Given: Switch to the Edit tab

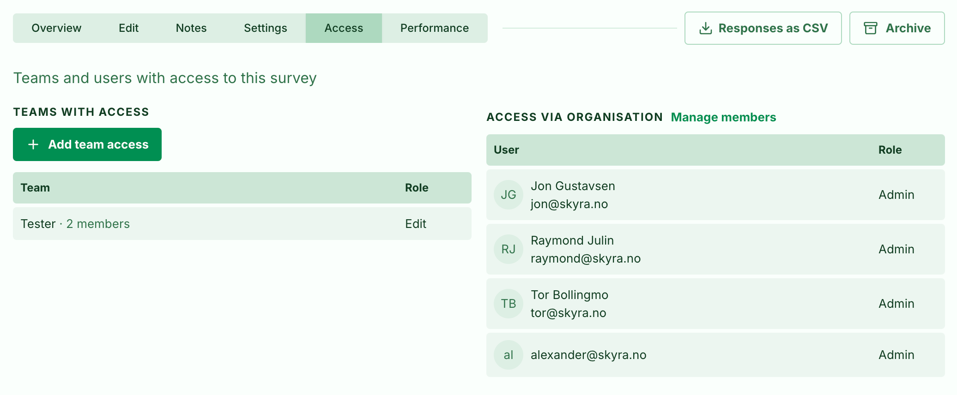Looking at the screenshot, I should coord(128,28).
